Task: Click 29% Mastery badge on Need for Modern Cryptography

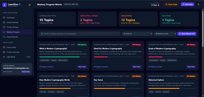Action: click(136, 45)
